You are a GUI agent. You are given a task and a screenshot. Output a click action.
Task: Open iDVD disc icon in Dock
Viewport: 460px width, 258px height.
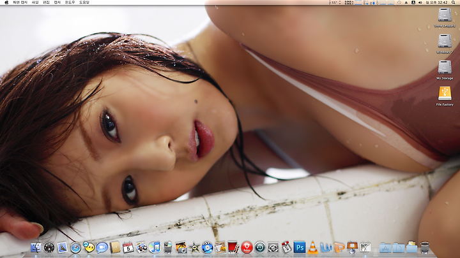coord(207,248)
